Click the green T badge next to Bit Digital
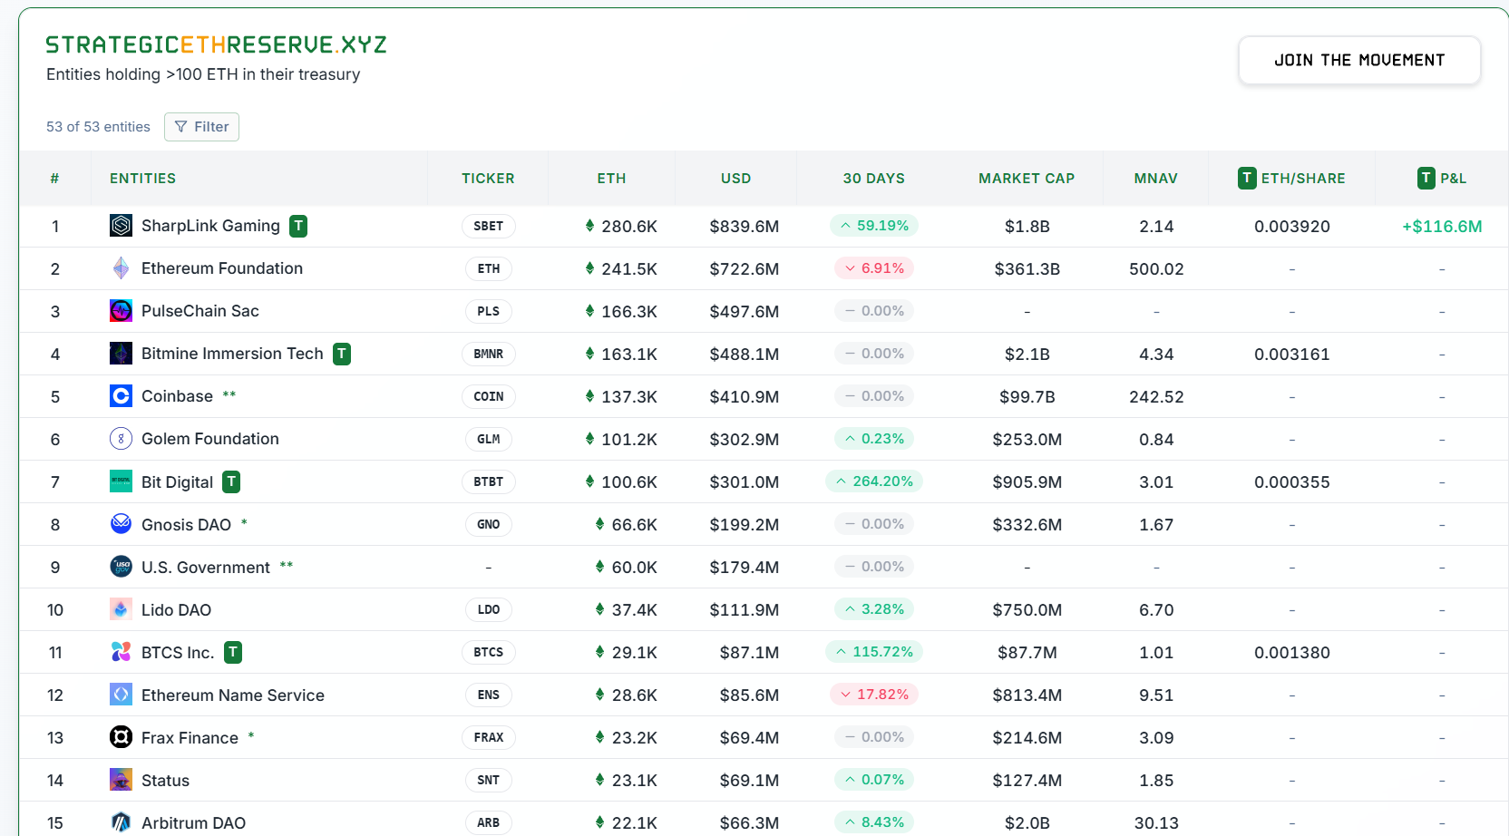The height and width of the screenshot is (836, 1509). pos(232,481)
